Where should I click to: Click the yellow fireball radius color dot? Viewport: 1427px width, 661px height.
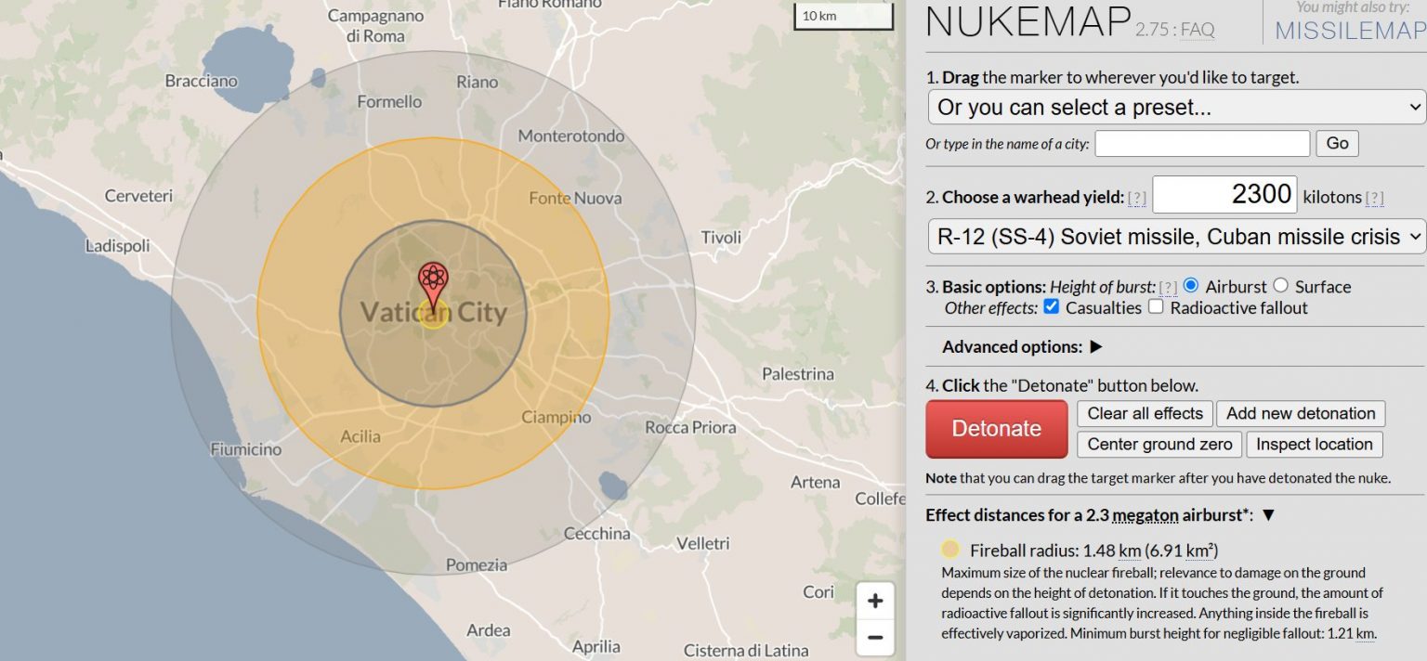(950, 550)
